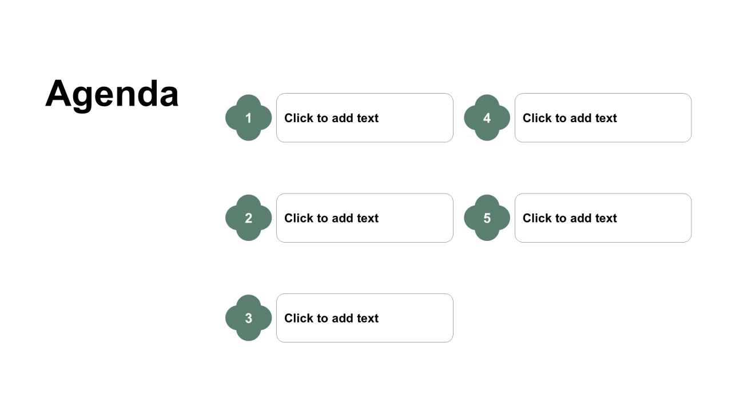Click the text placeholder beside badge 4
The width and height of the screenshot is (732, 411).
[x=603, y=118]
